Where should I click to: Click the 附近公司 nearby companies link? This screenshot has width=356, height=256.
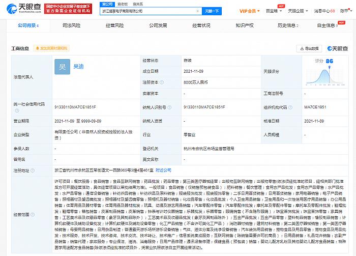tap(163, 170)
